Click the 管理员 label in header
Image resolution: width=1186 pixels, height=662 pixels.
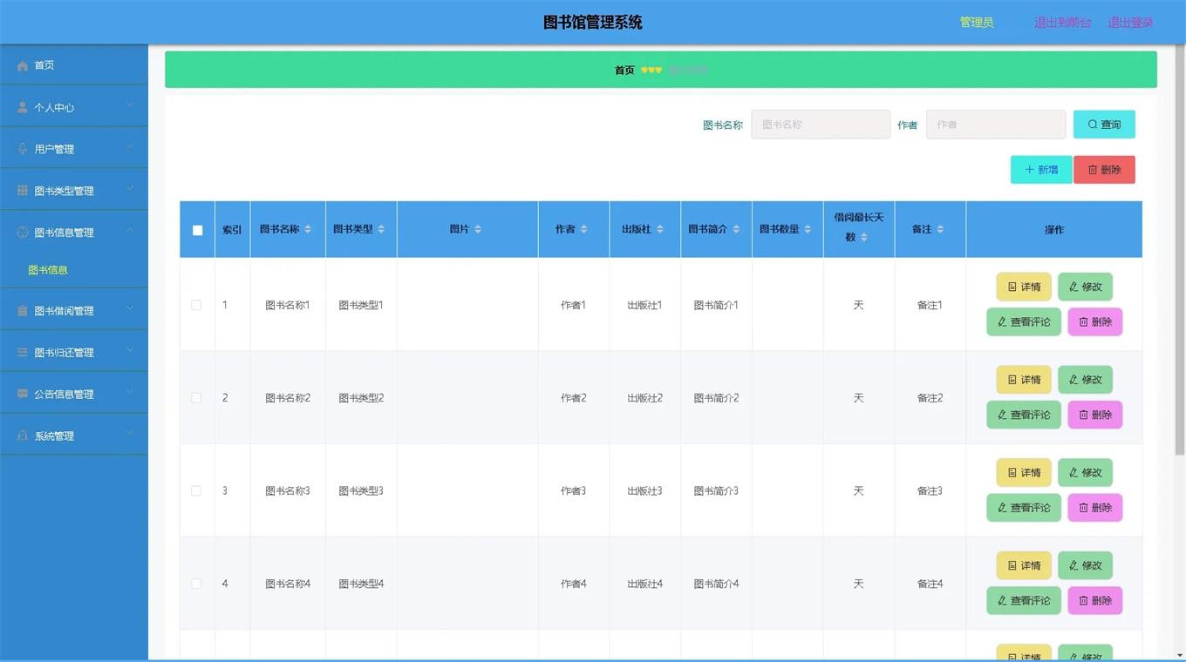pos(977,23)
